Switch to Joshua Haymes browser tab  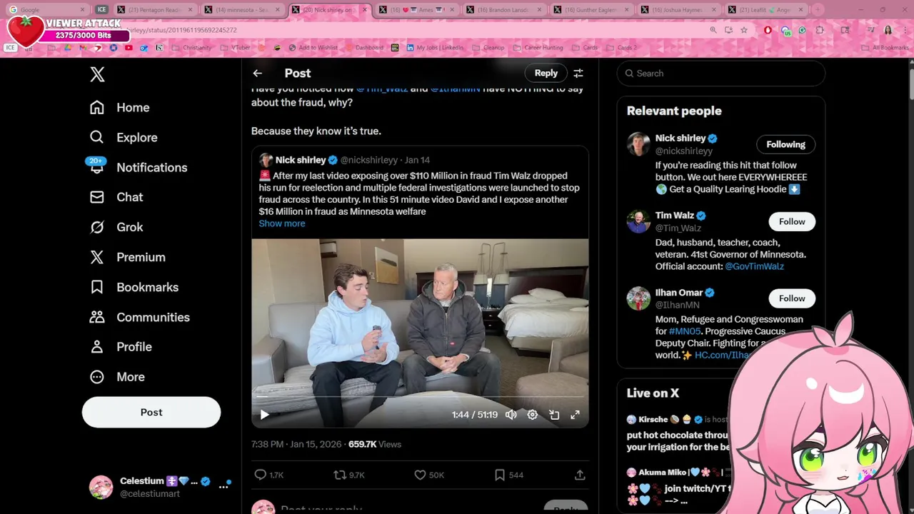tap(679, 10)
